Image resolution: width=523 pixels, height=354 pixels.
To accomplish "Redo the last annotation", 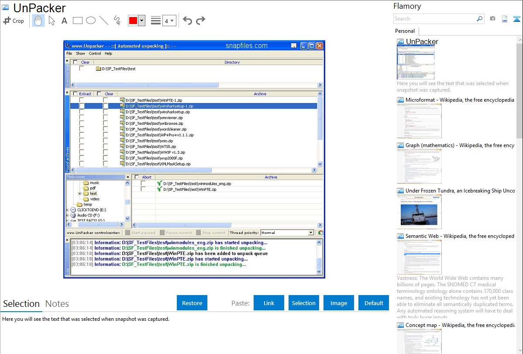I will pyautogui.click(x=200, y=21).
